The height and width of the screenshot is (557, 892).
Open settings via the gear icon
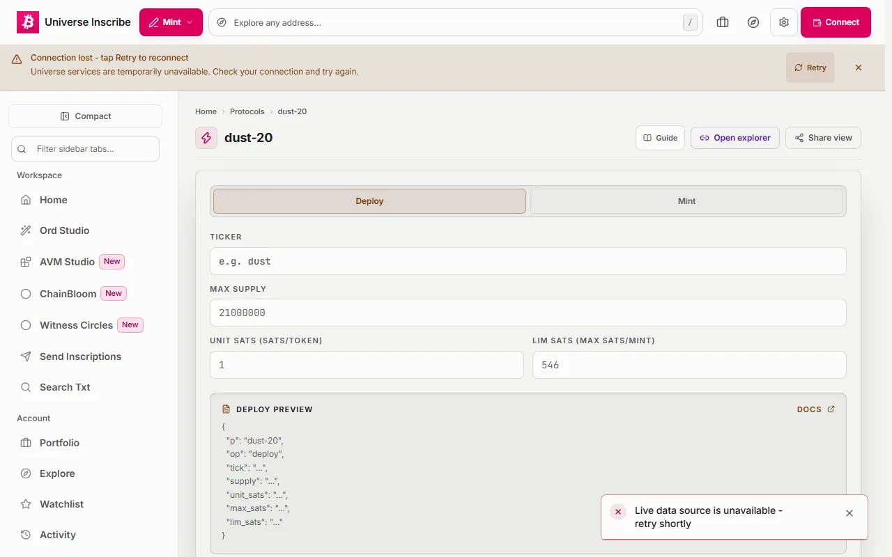784,22
